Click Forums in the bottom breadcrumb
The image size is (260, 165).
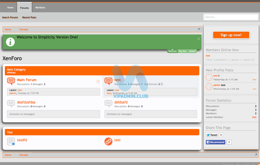click(x=24, y=155)
